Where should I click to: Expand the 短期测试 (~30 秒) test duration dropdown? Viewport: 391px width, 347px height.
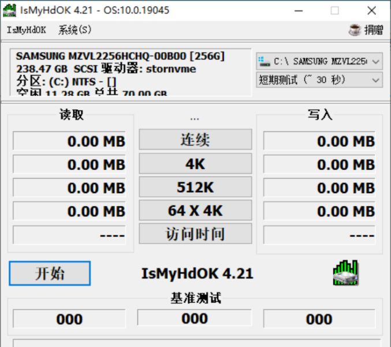319,80
